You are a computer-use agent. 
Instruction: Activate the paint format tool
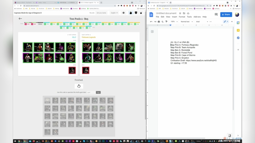(x=166, y=22)
